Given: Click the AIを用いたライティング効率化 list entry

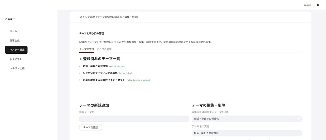Looking at the screenshot, I should pos(100,73).
